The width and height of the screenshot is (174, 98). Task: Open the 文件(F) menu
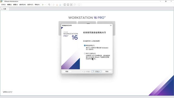coord(3,5)
